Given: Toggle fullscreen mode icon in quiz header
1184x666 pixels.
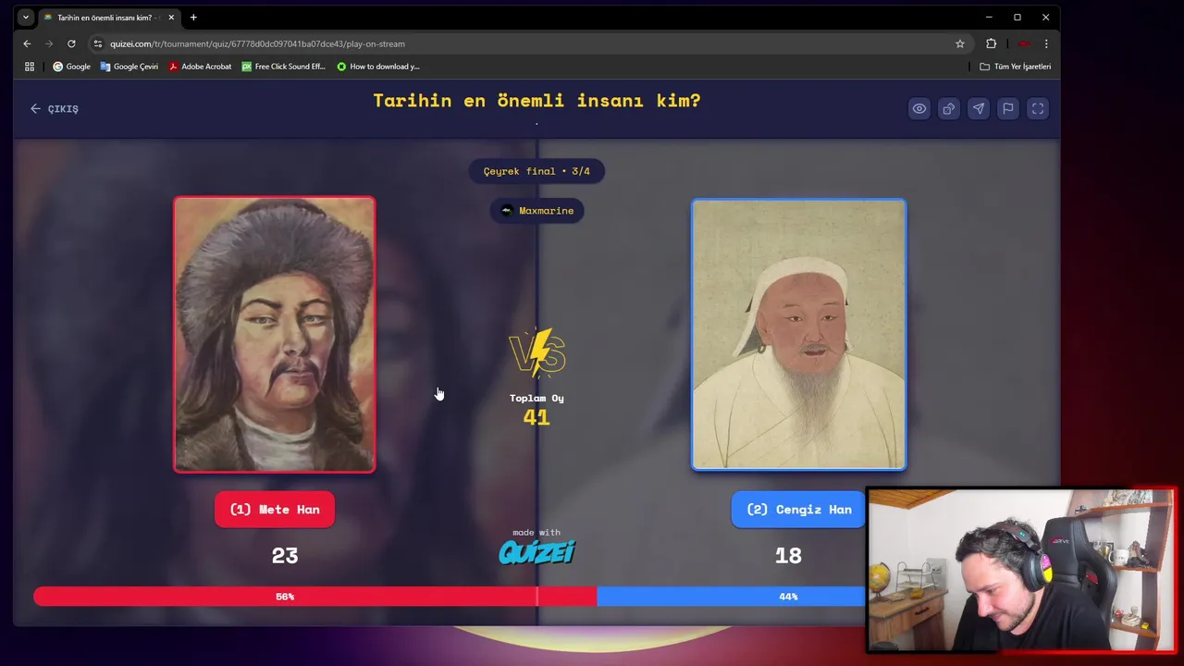Looking at the screenshot, I should [1037, 108].
